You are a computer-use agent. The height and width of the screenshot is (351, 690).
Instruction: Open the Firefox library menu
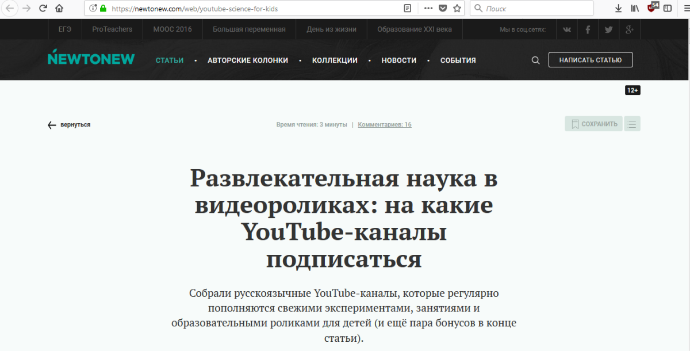tap(635, 9)
